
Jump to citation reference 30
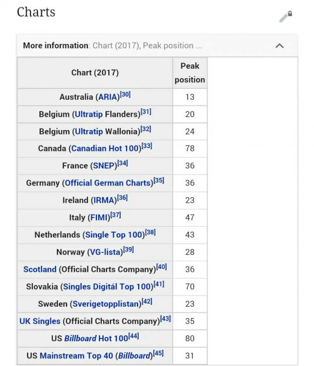[x=125, y=95]
